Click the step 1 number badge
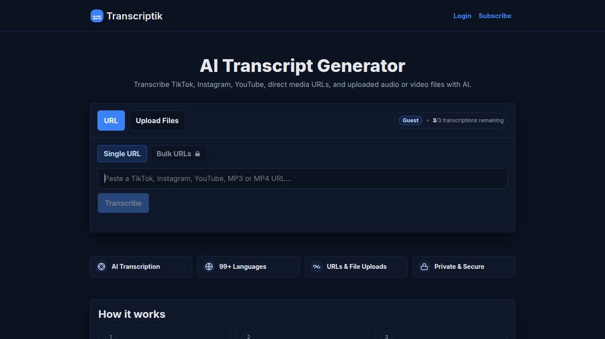 coord(110,336)
